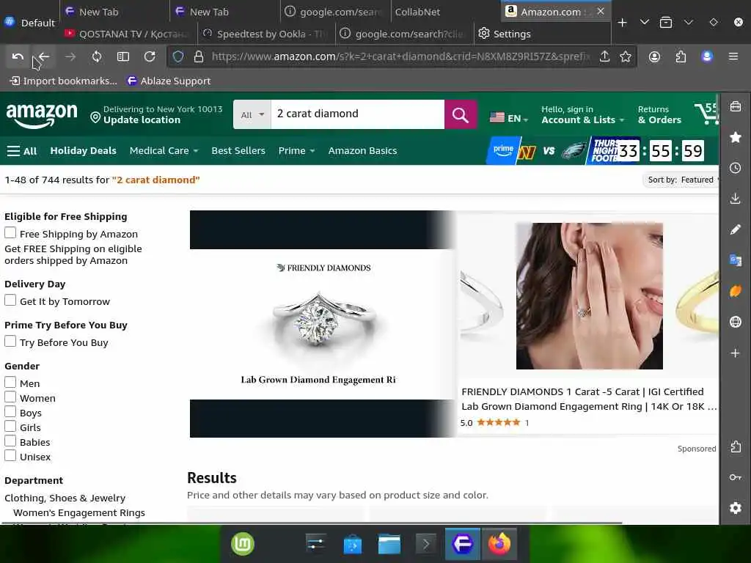The width and height of the screenshot is (751, 563).
Task: Close the Amazon.com tab
Action: (601, 11)
